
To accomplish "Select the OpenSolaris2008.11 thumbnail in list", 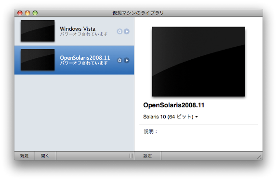I will (38, 60).
